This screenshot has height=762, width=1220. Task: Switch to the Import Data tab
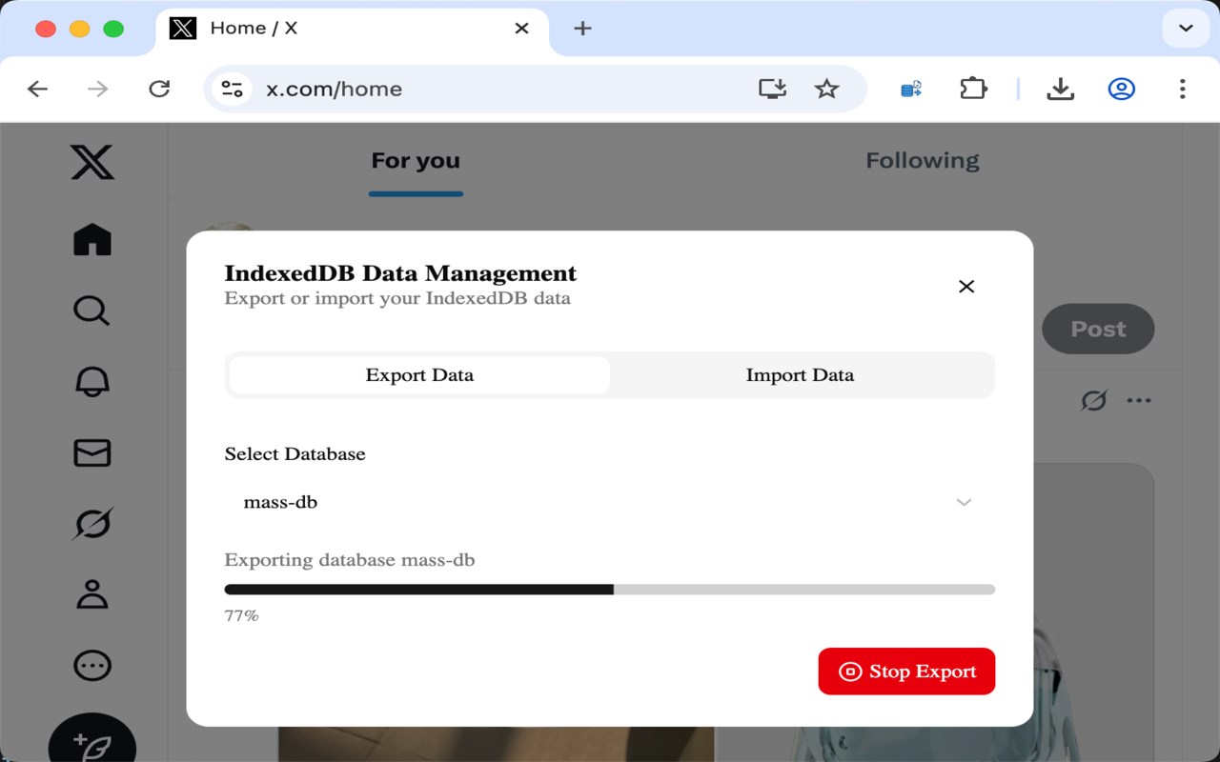point(800,375)
